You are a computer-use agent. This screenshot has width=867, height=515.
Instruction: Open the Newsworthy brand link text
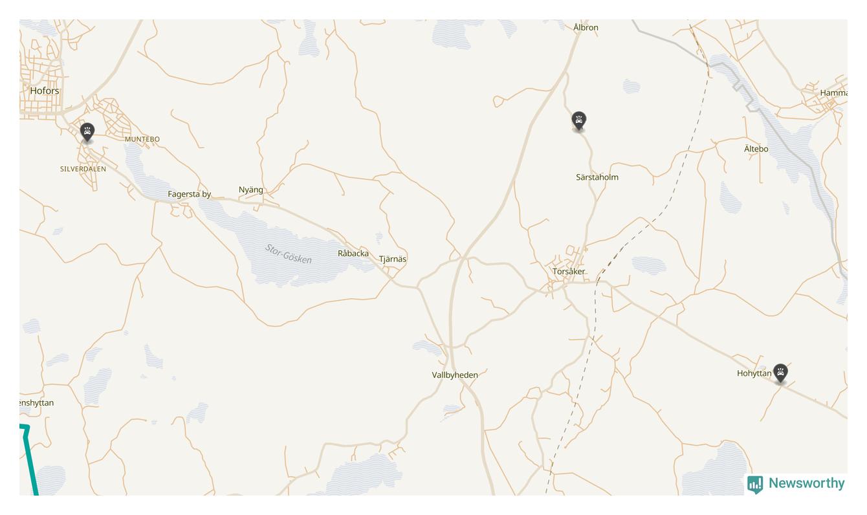(806, 483)
